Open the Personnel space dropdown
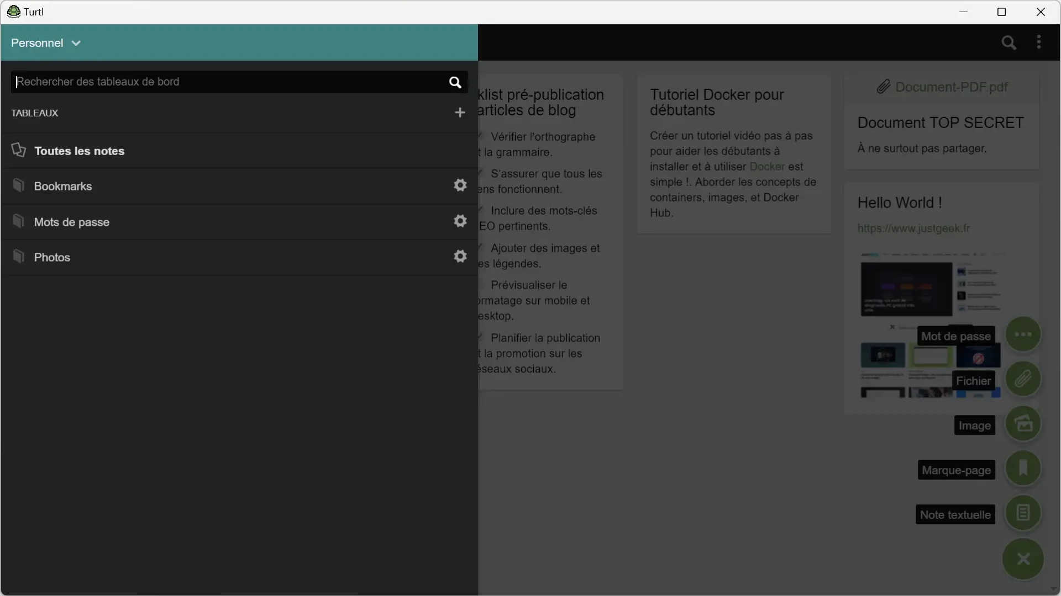Viewport: 1061px width, 596px height. coord(46,43)
